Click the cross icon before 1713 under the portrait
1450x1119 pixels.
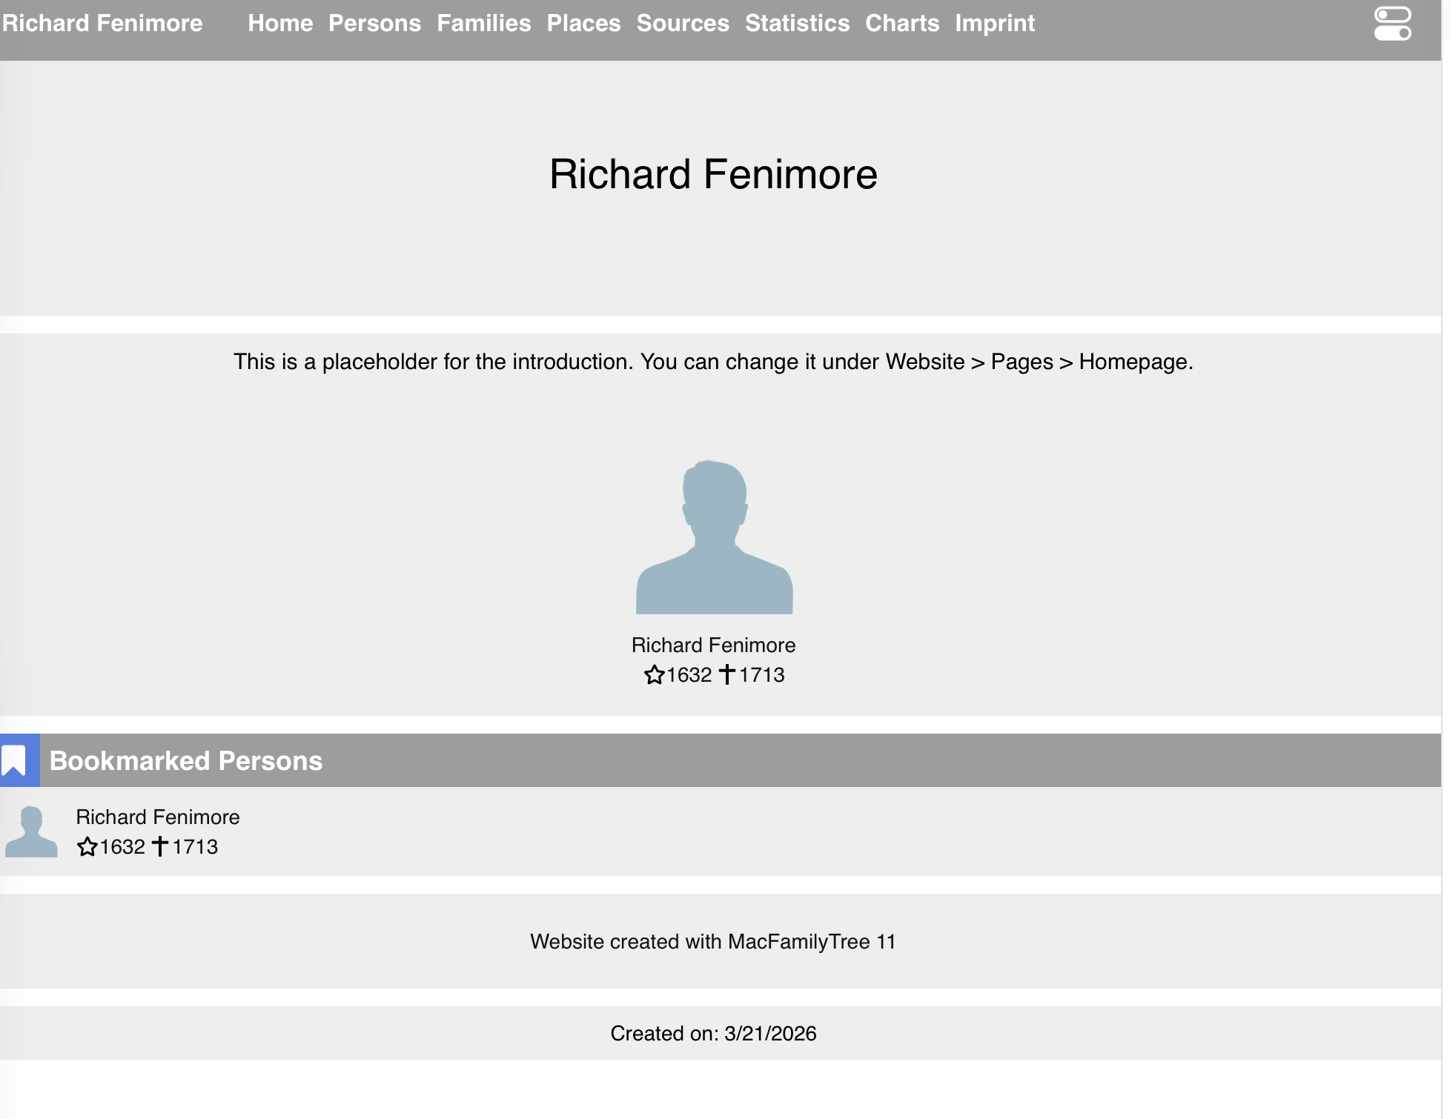pyautogui.click(x=726, y=675)
